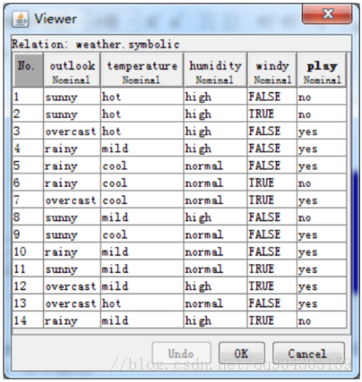The width and height of the screenshot is (362, 382).
Task: Click the play column header
Action: pyautogui.click(x=322, y=71)
